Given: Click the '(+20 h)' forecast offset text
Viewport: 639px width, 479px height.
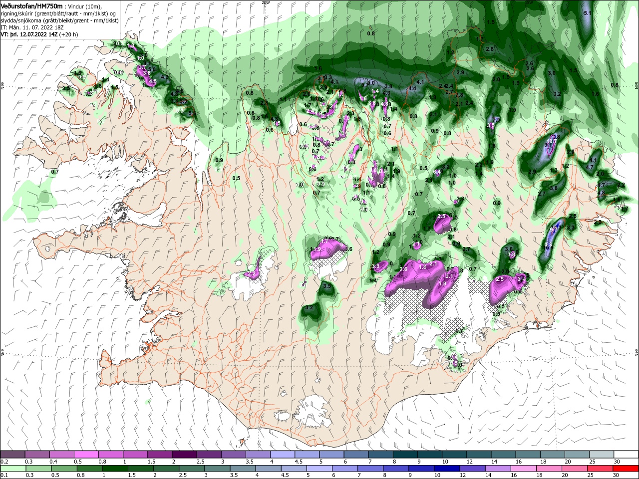Looking at the screenshot, I should (x=69, y=34).
